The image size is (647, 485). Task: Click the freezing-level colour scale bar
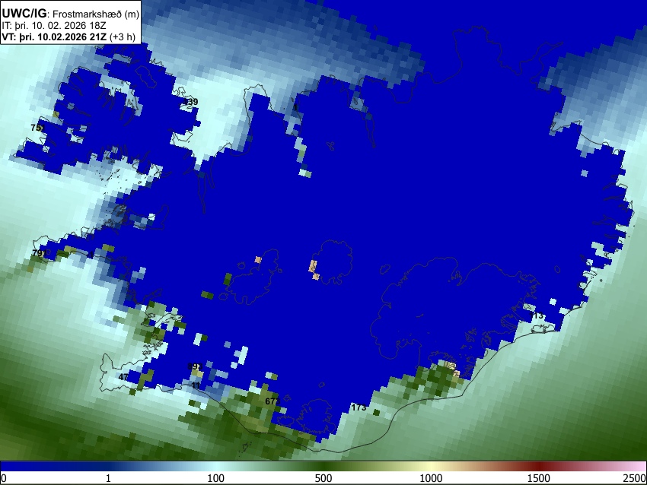coord(323,466)
